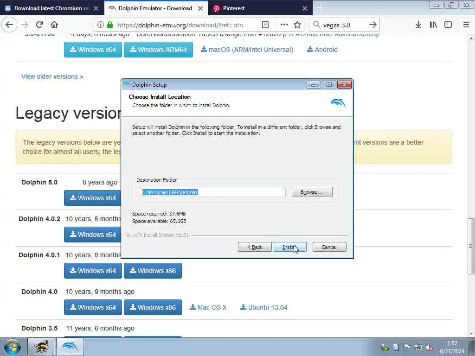Bookmark this page with the star
This screenshot has width=475, height=356.
point(297,25)
